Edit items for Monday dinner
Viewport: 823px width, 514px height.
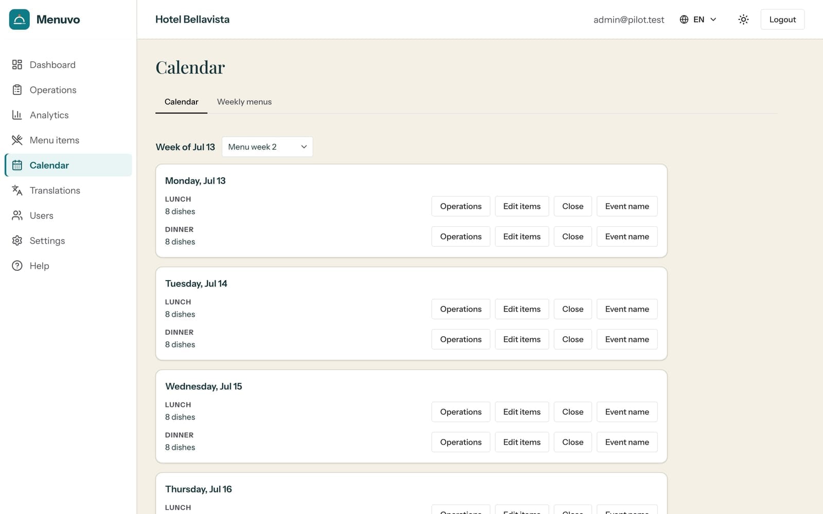coord(522,236)
